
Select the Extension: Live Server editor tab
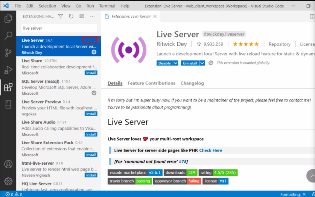131,17
